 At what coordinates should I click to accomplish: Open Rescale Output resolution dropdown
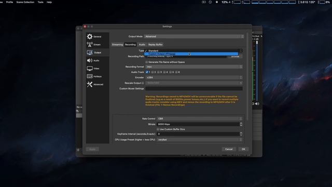[194, 83]
